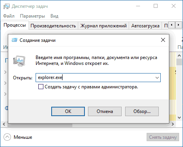This screenshot has height=147, width=183.
Task: Open the Файл menu
Action: point(9,16)
